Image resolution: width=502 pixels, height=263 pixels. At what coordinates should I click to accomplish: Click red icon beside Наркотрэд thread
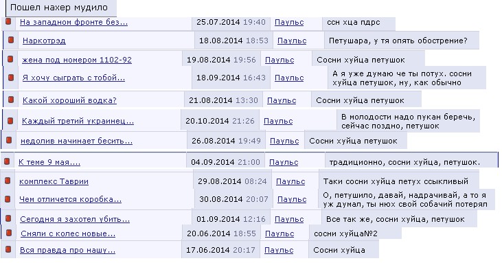11,40
